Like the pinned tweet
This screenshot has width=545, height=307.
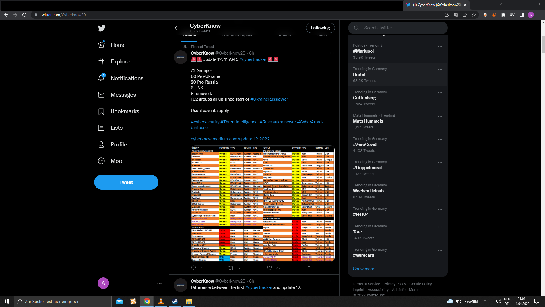tap(269, 268)
